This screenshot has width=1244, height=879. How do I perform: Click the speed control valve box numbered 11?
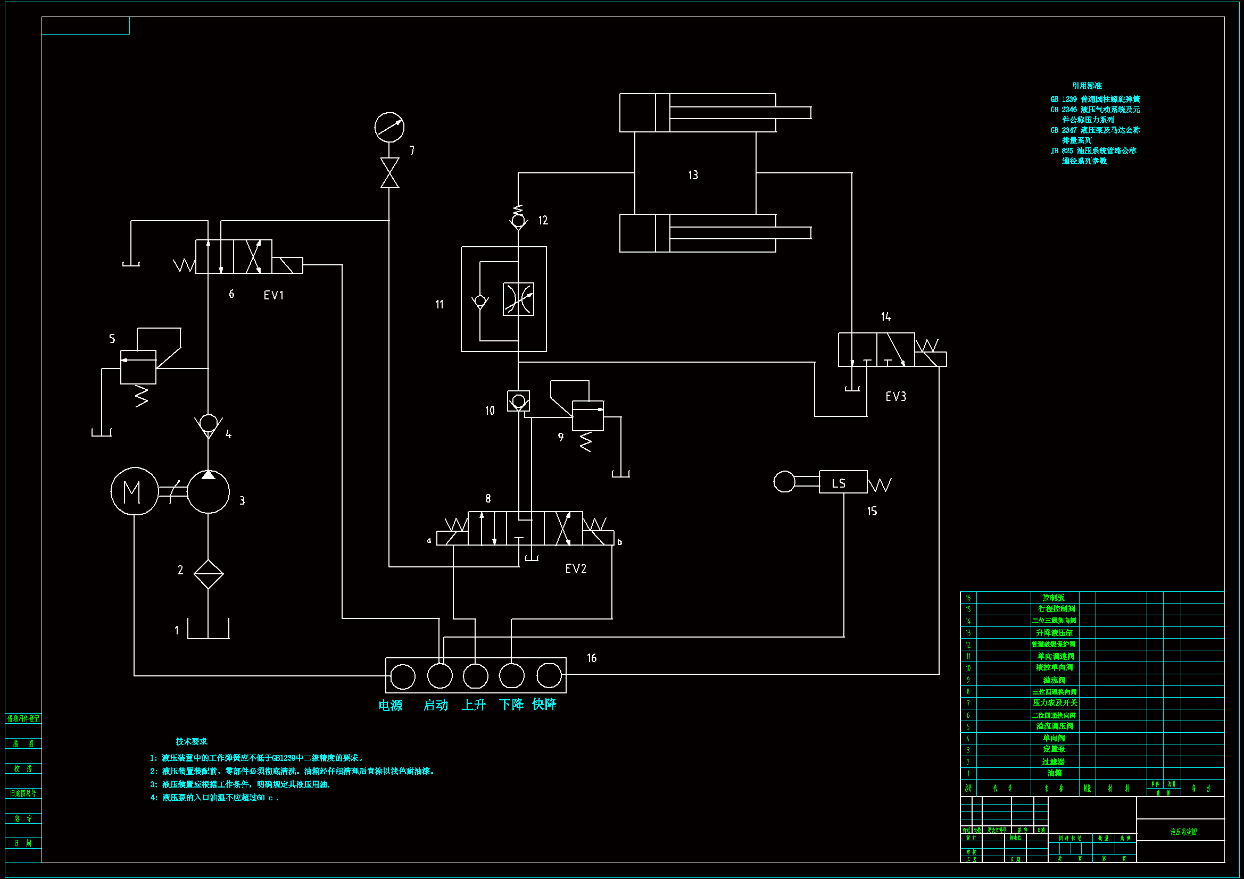point(503,299)
